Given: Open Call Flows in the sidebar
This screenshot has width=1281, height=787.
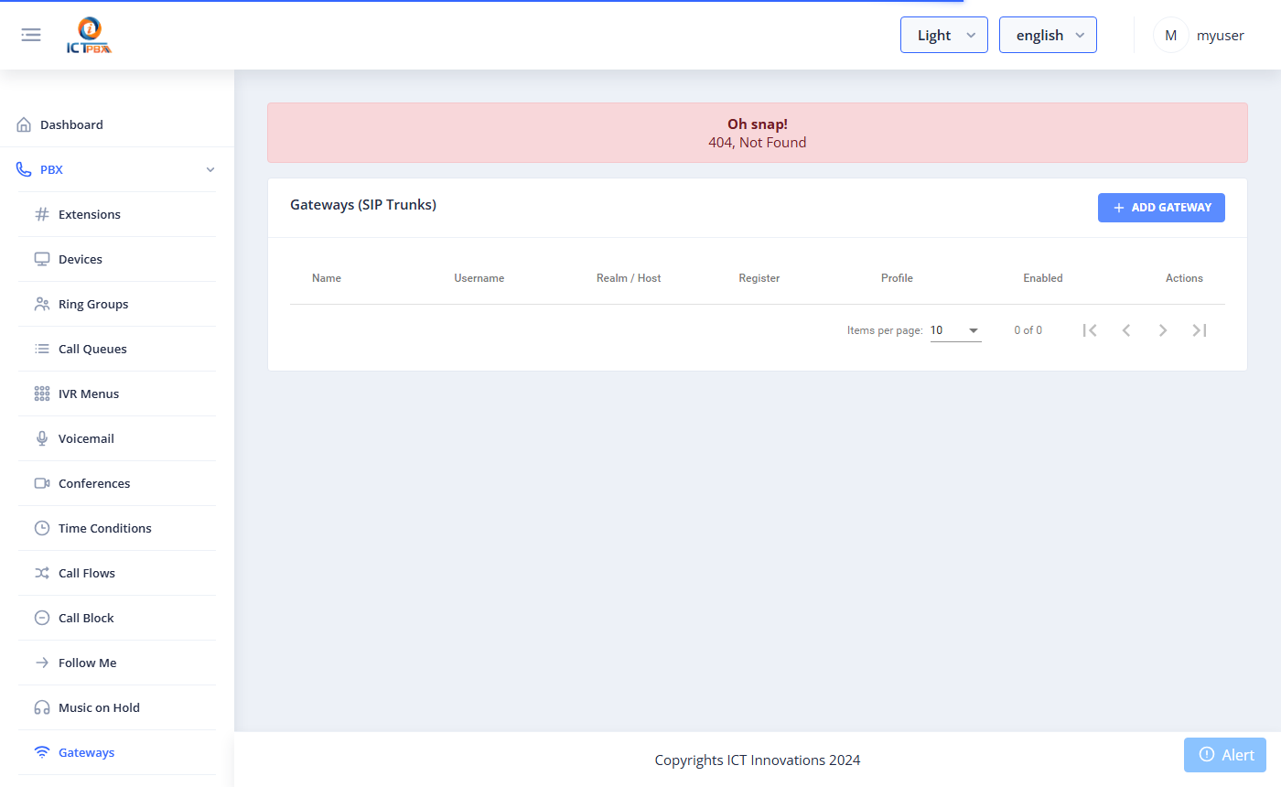Looking at the screenshot, I should (x=117, y=573).
